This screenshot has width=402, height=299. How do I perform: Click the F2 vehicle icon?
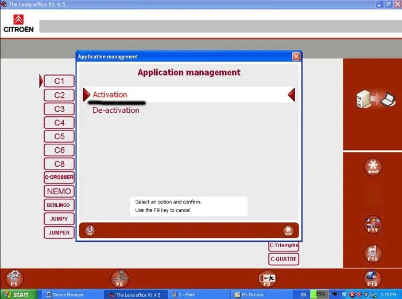pyautogui.click(x=119, y=278)
